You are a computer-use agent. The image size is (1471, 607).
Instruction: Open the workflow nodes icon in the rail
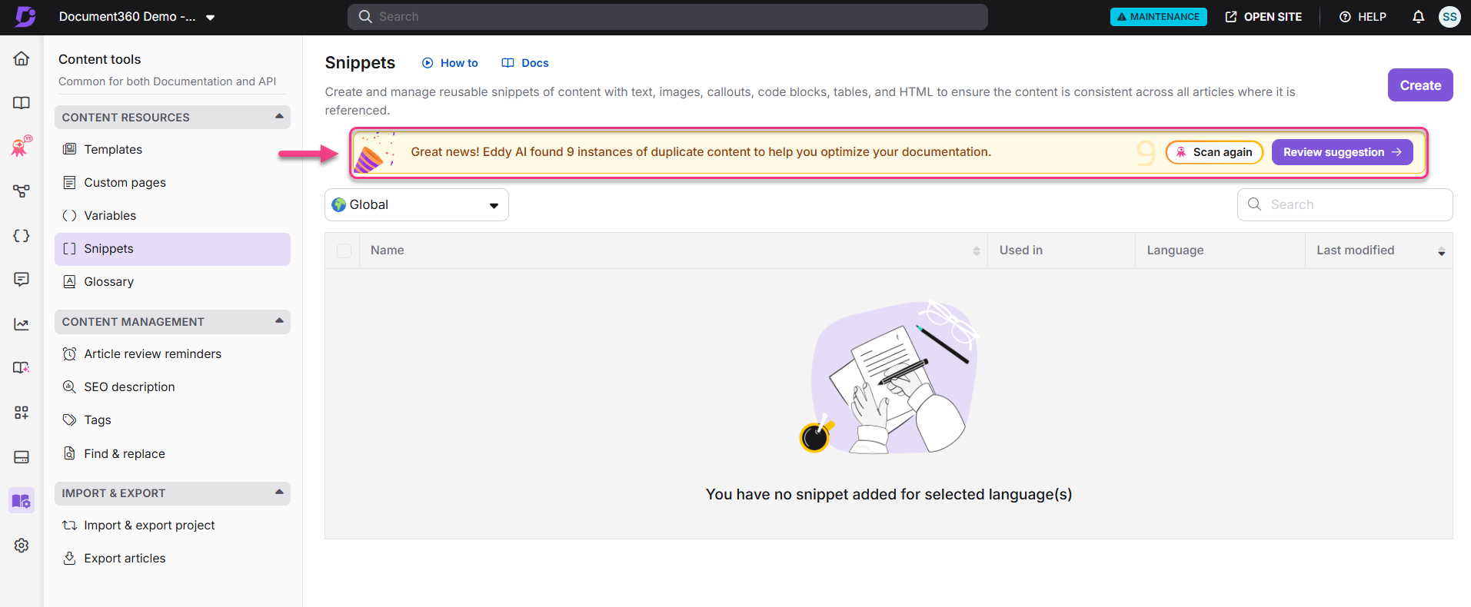pyautogui.click(x=22, y=191)
